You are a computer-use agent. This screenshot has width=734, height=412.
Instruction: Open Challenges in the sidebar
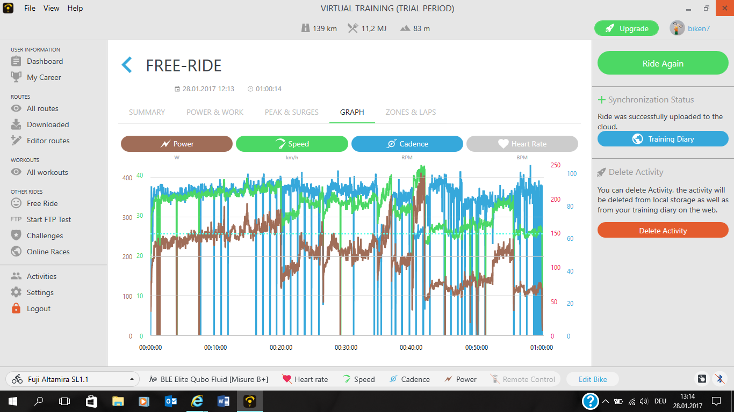[x=45, y=236]
